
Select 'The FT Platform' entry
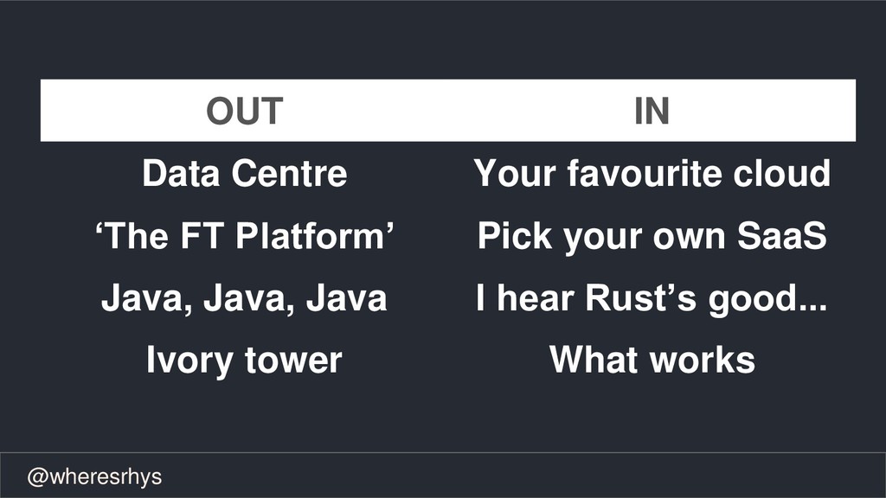[244, 235]
